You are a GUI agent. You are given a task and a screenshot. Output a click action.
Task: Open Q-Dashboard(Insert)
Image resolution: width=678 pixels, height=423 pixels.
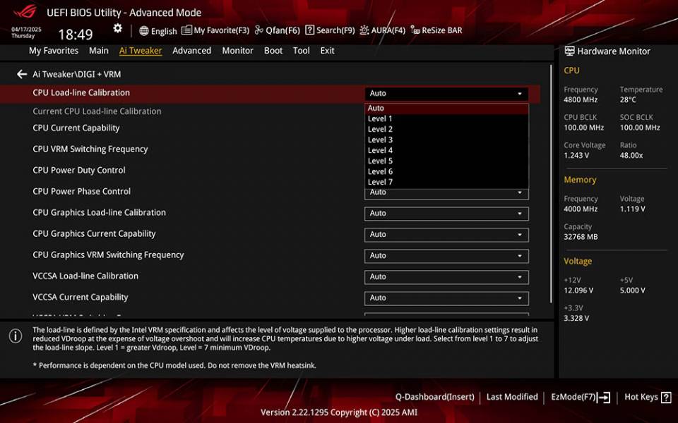pos(434,397)
